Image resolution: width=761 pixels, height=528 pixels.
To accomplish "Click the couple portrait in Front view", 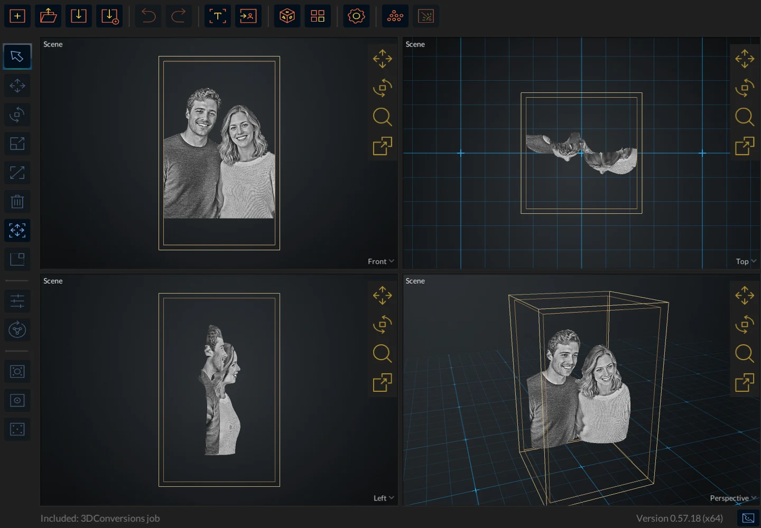I will [219, 153].
